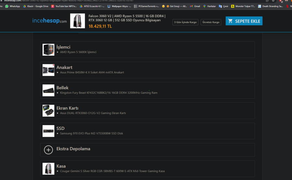Expand the Ekstra Depolama row
The height and width of the screenshot is (180, 292).
click(148, 150)
